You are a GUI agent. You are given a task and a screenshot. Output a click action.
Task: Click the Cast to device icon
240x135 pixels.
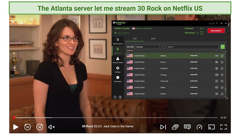point(211,127)
